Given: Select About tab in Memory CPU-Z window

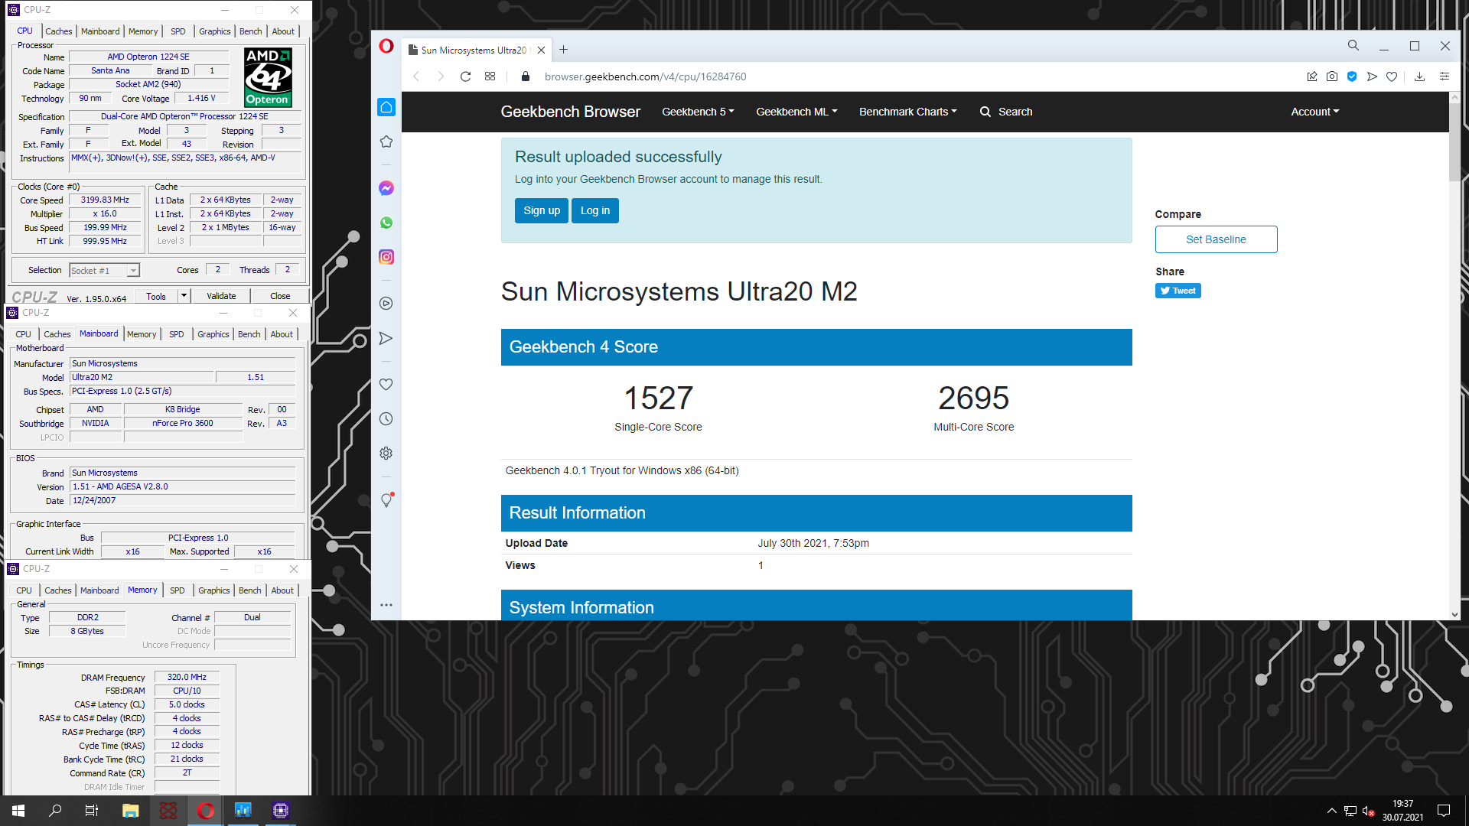Looking at the screenshot, I should [x=282, y=590].
